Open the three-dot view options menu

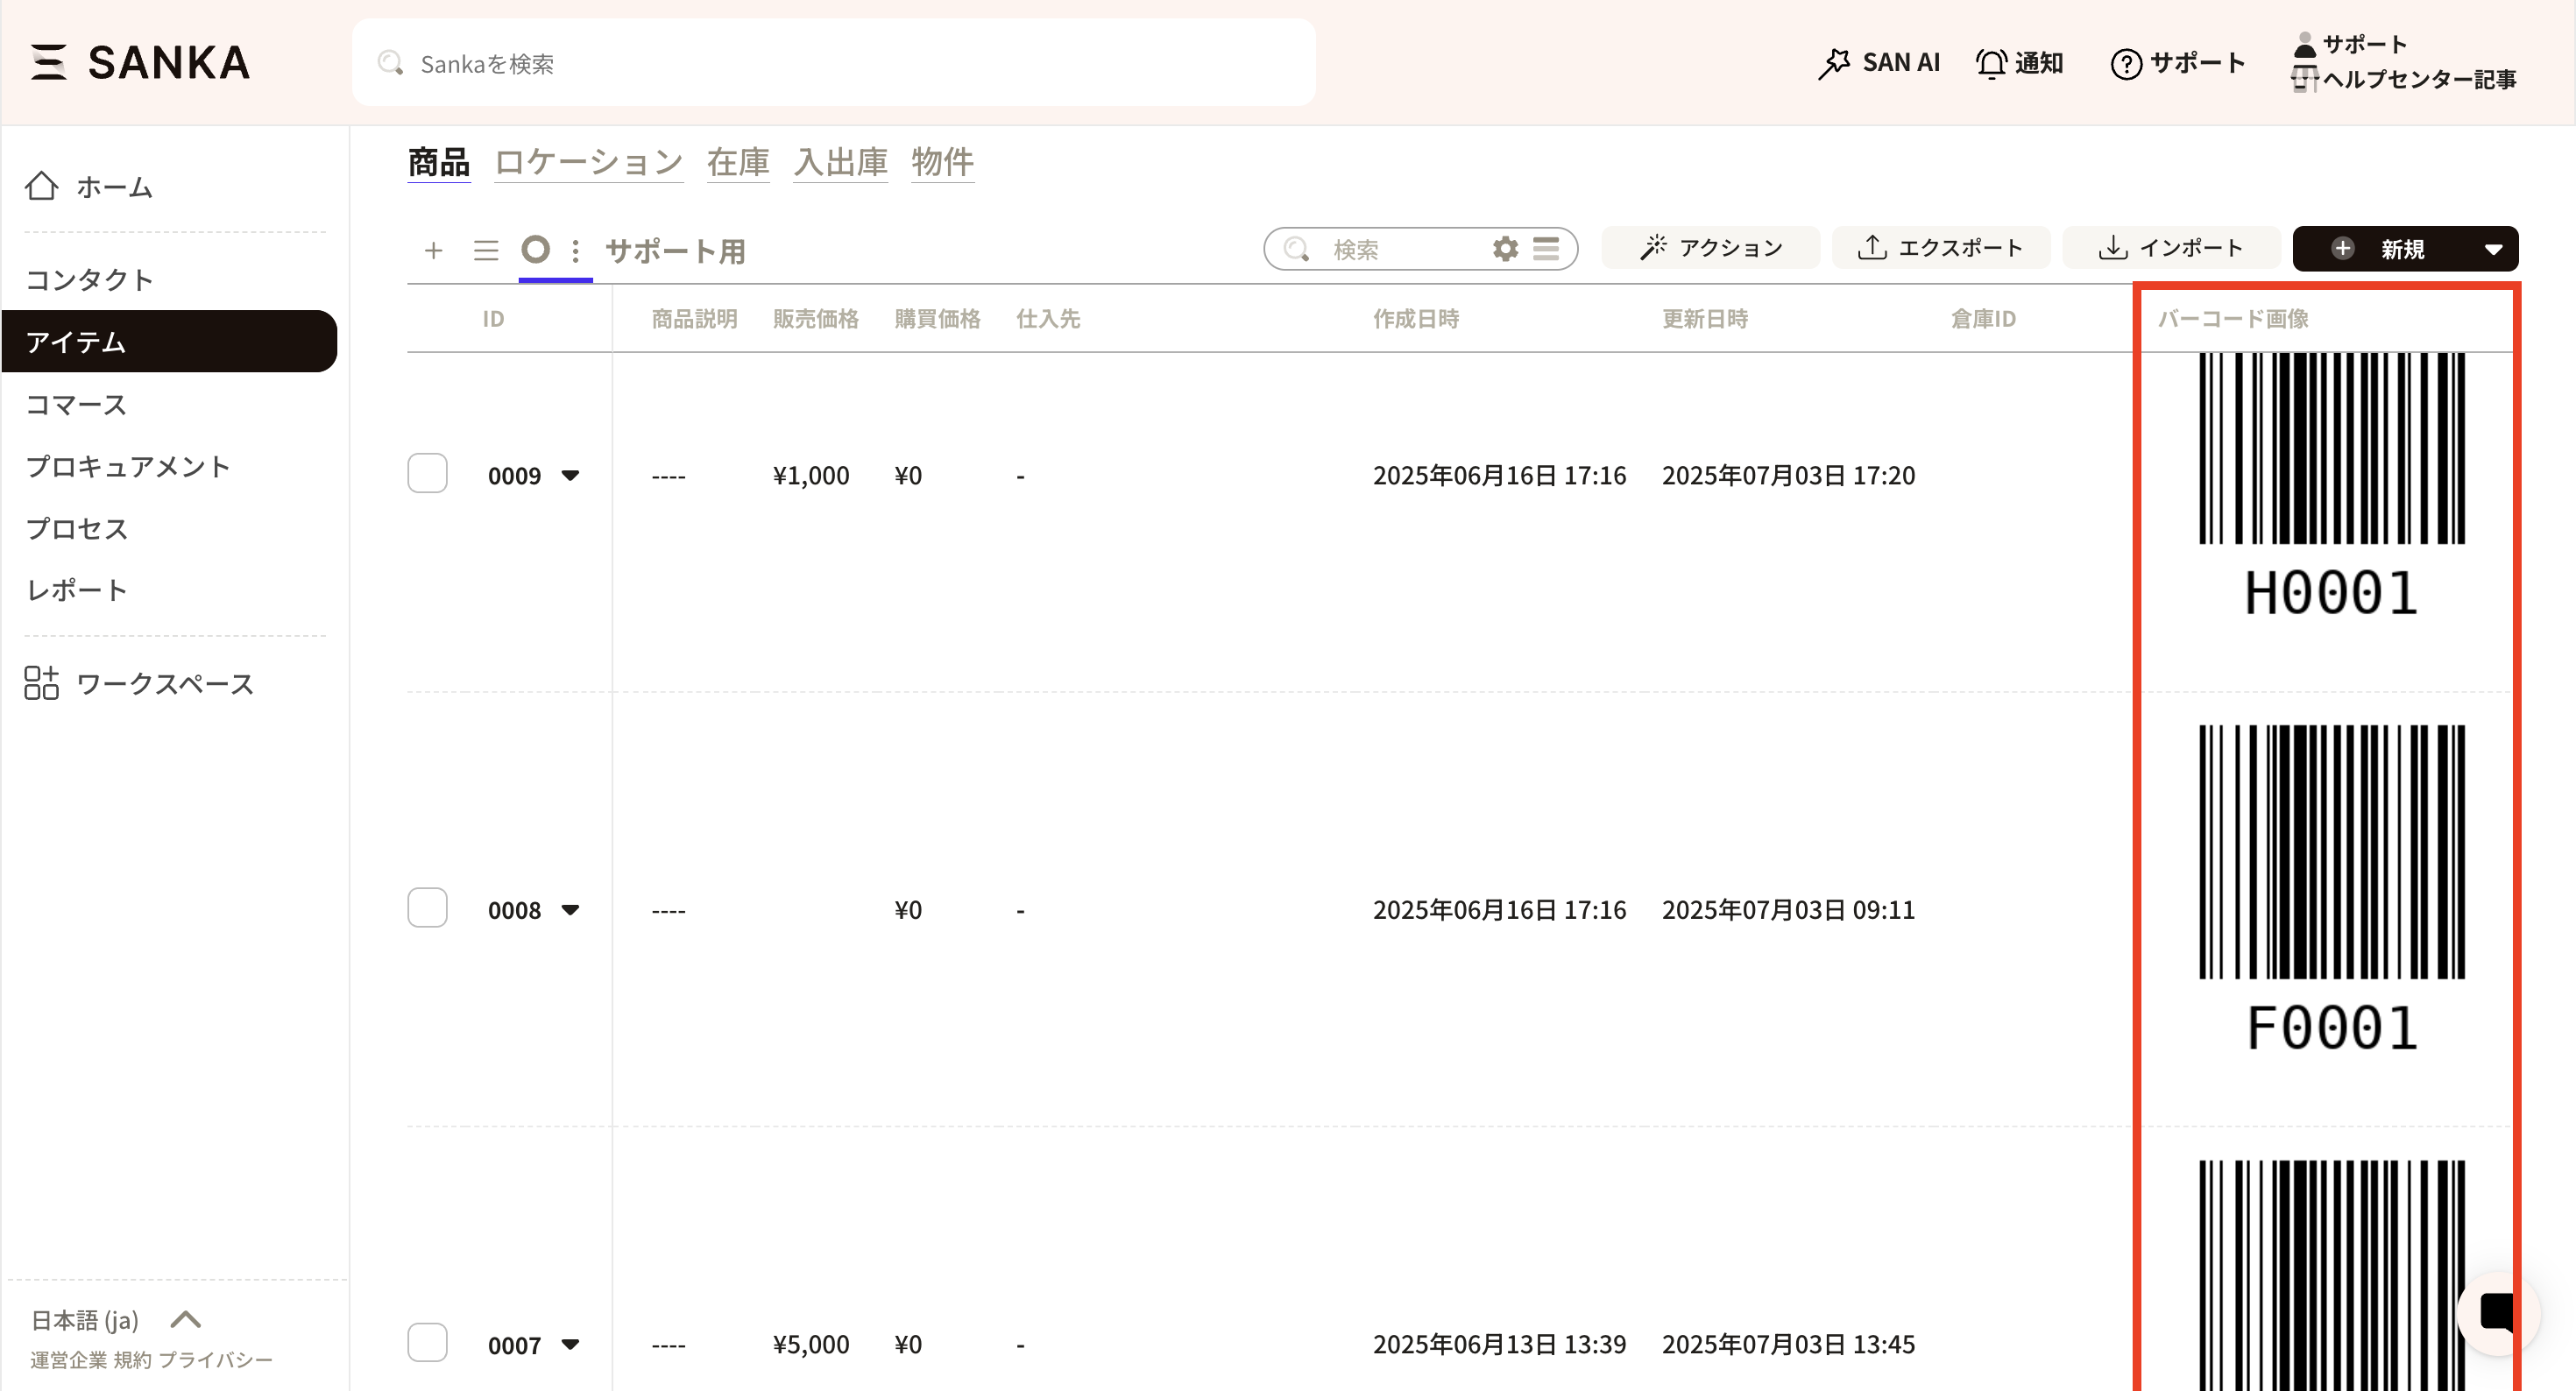pyautogui.click(x=575, y=250)
